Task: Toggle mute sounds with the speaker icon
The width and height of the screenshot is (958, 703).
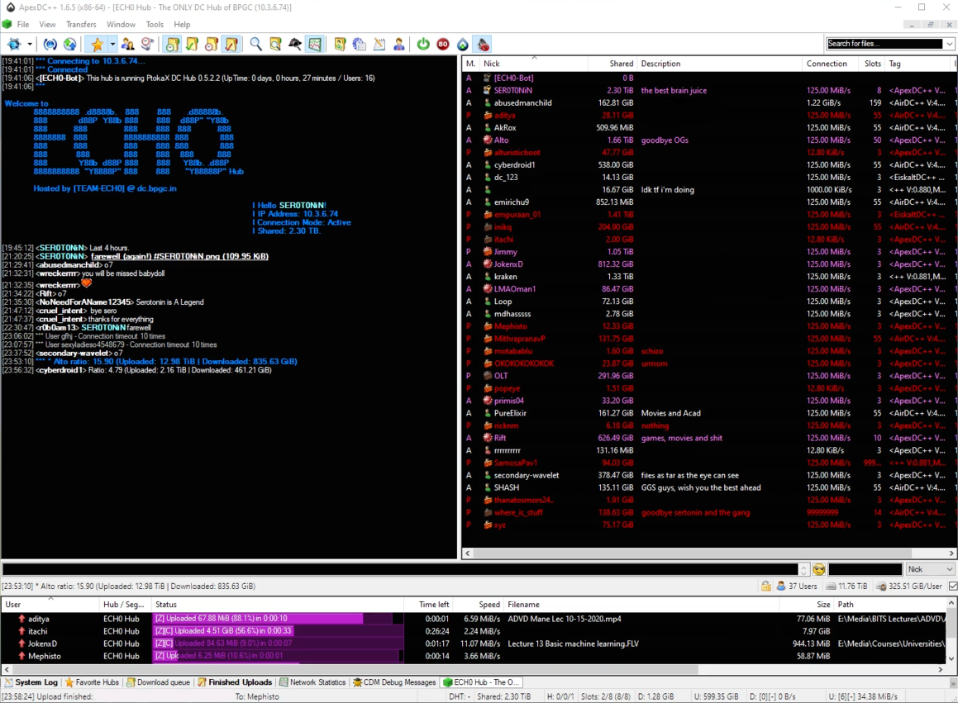Action: coord(483,44)
